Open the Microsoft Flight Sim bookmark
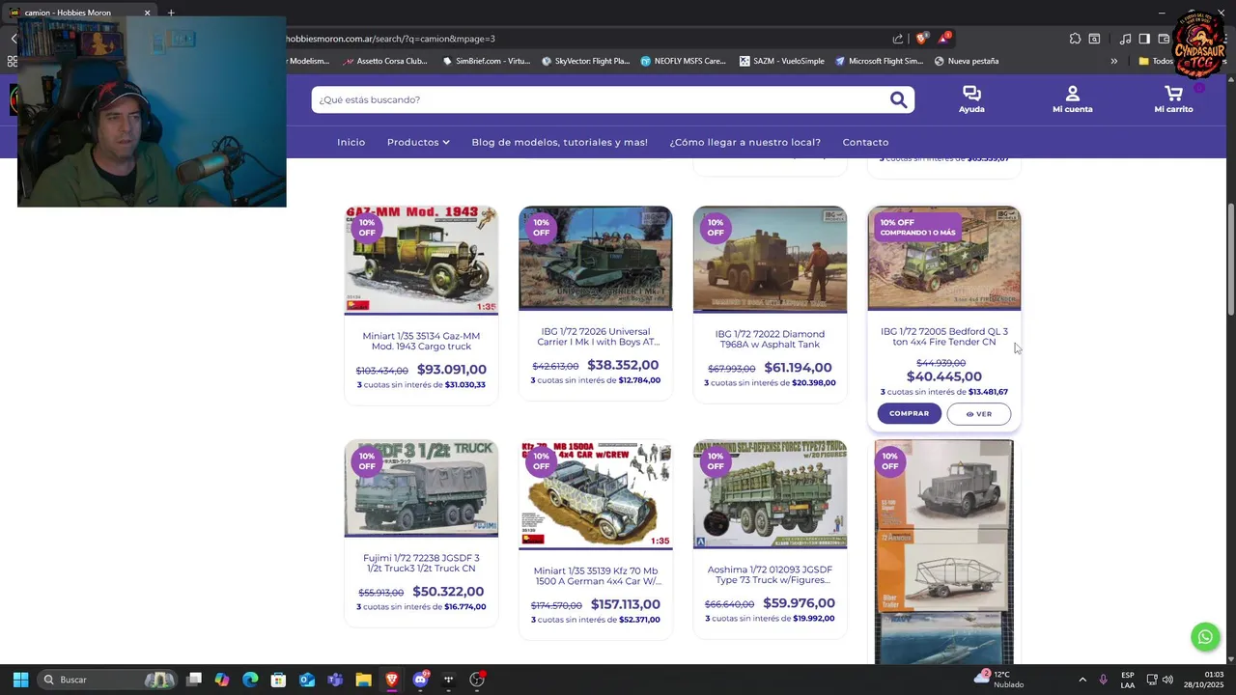The image size is (1236, 695). pyautogui.click(x=879, y=61)
